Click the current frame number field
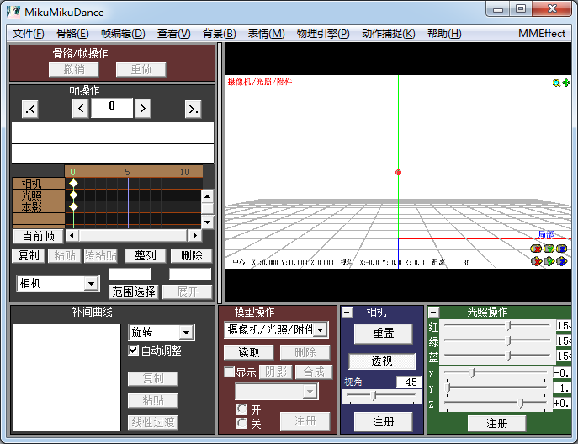This screenshot has width=578, height=444. (111, 107)
